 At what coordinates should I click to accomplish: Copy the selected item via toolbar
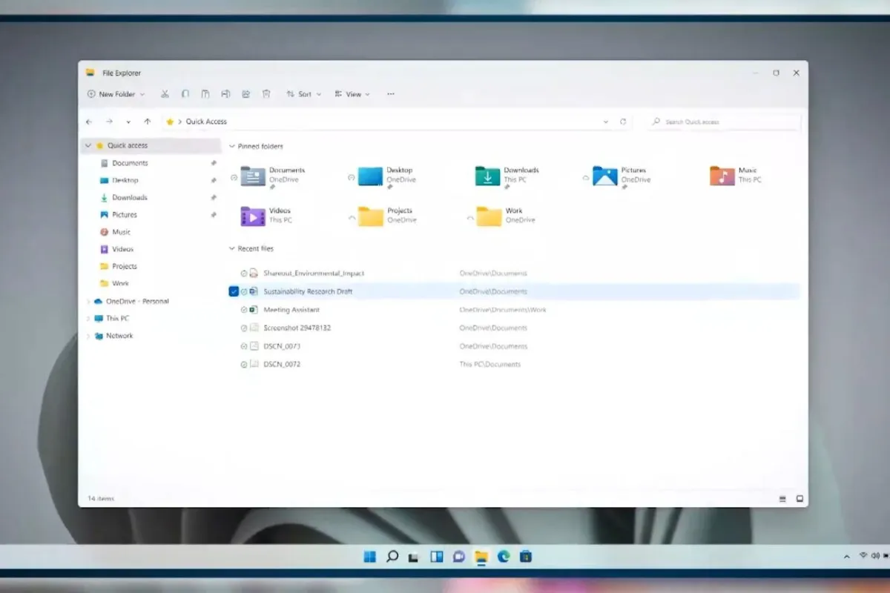[x=185, y=93]
